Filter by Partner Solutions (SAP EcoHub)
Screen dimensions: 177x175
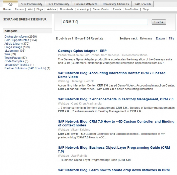tap(25, 68)
